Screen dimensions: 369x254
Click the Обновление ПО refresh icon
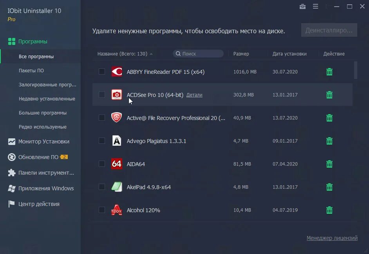[x=11, y=157]
